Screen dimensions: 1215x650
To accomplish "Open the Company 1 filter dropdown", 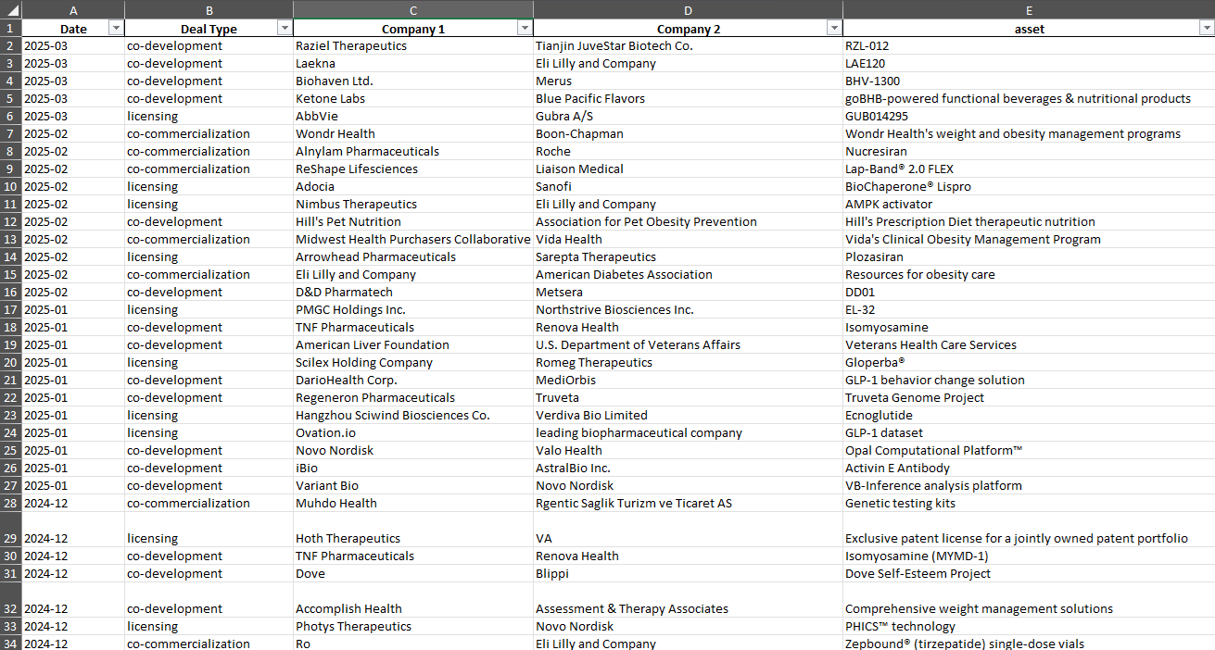I will 525,29.
